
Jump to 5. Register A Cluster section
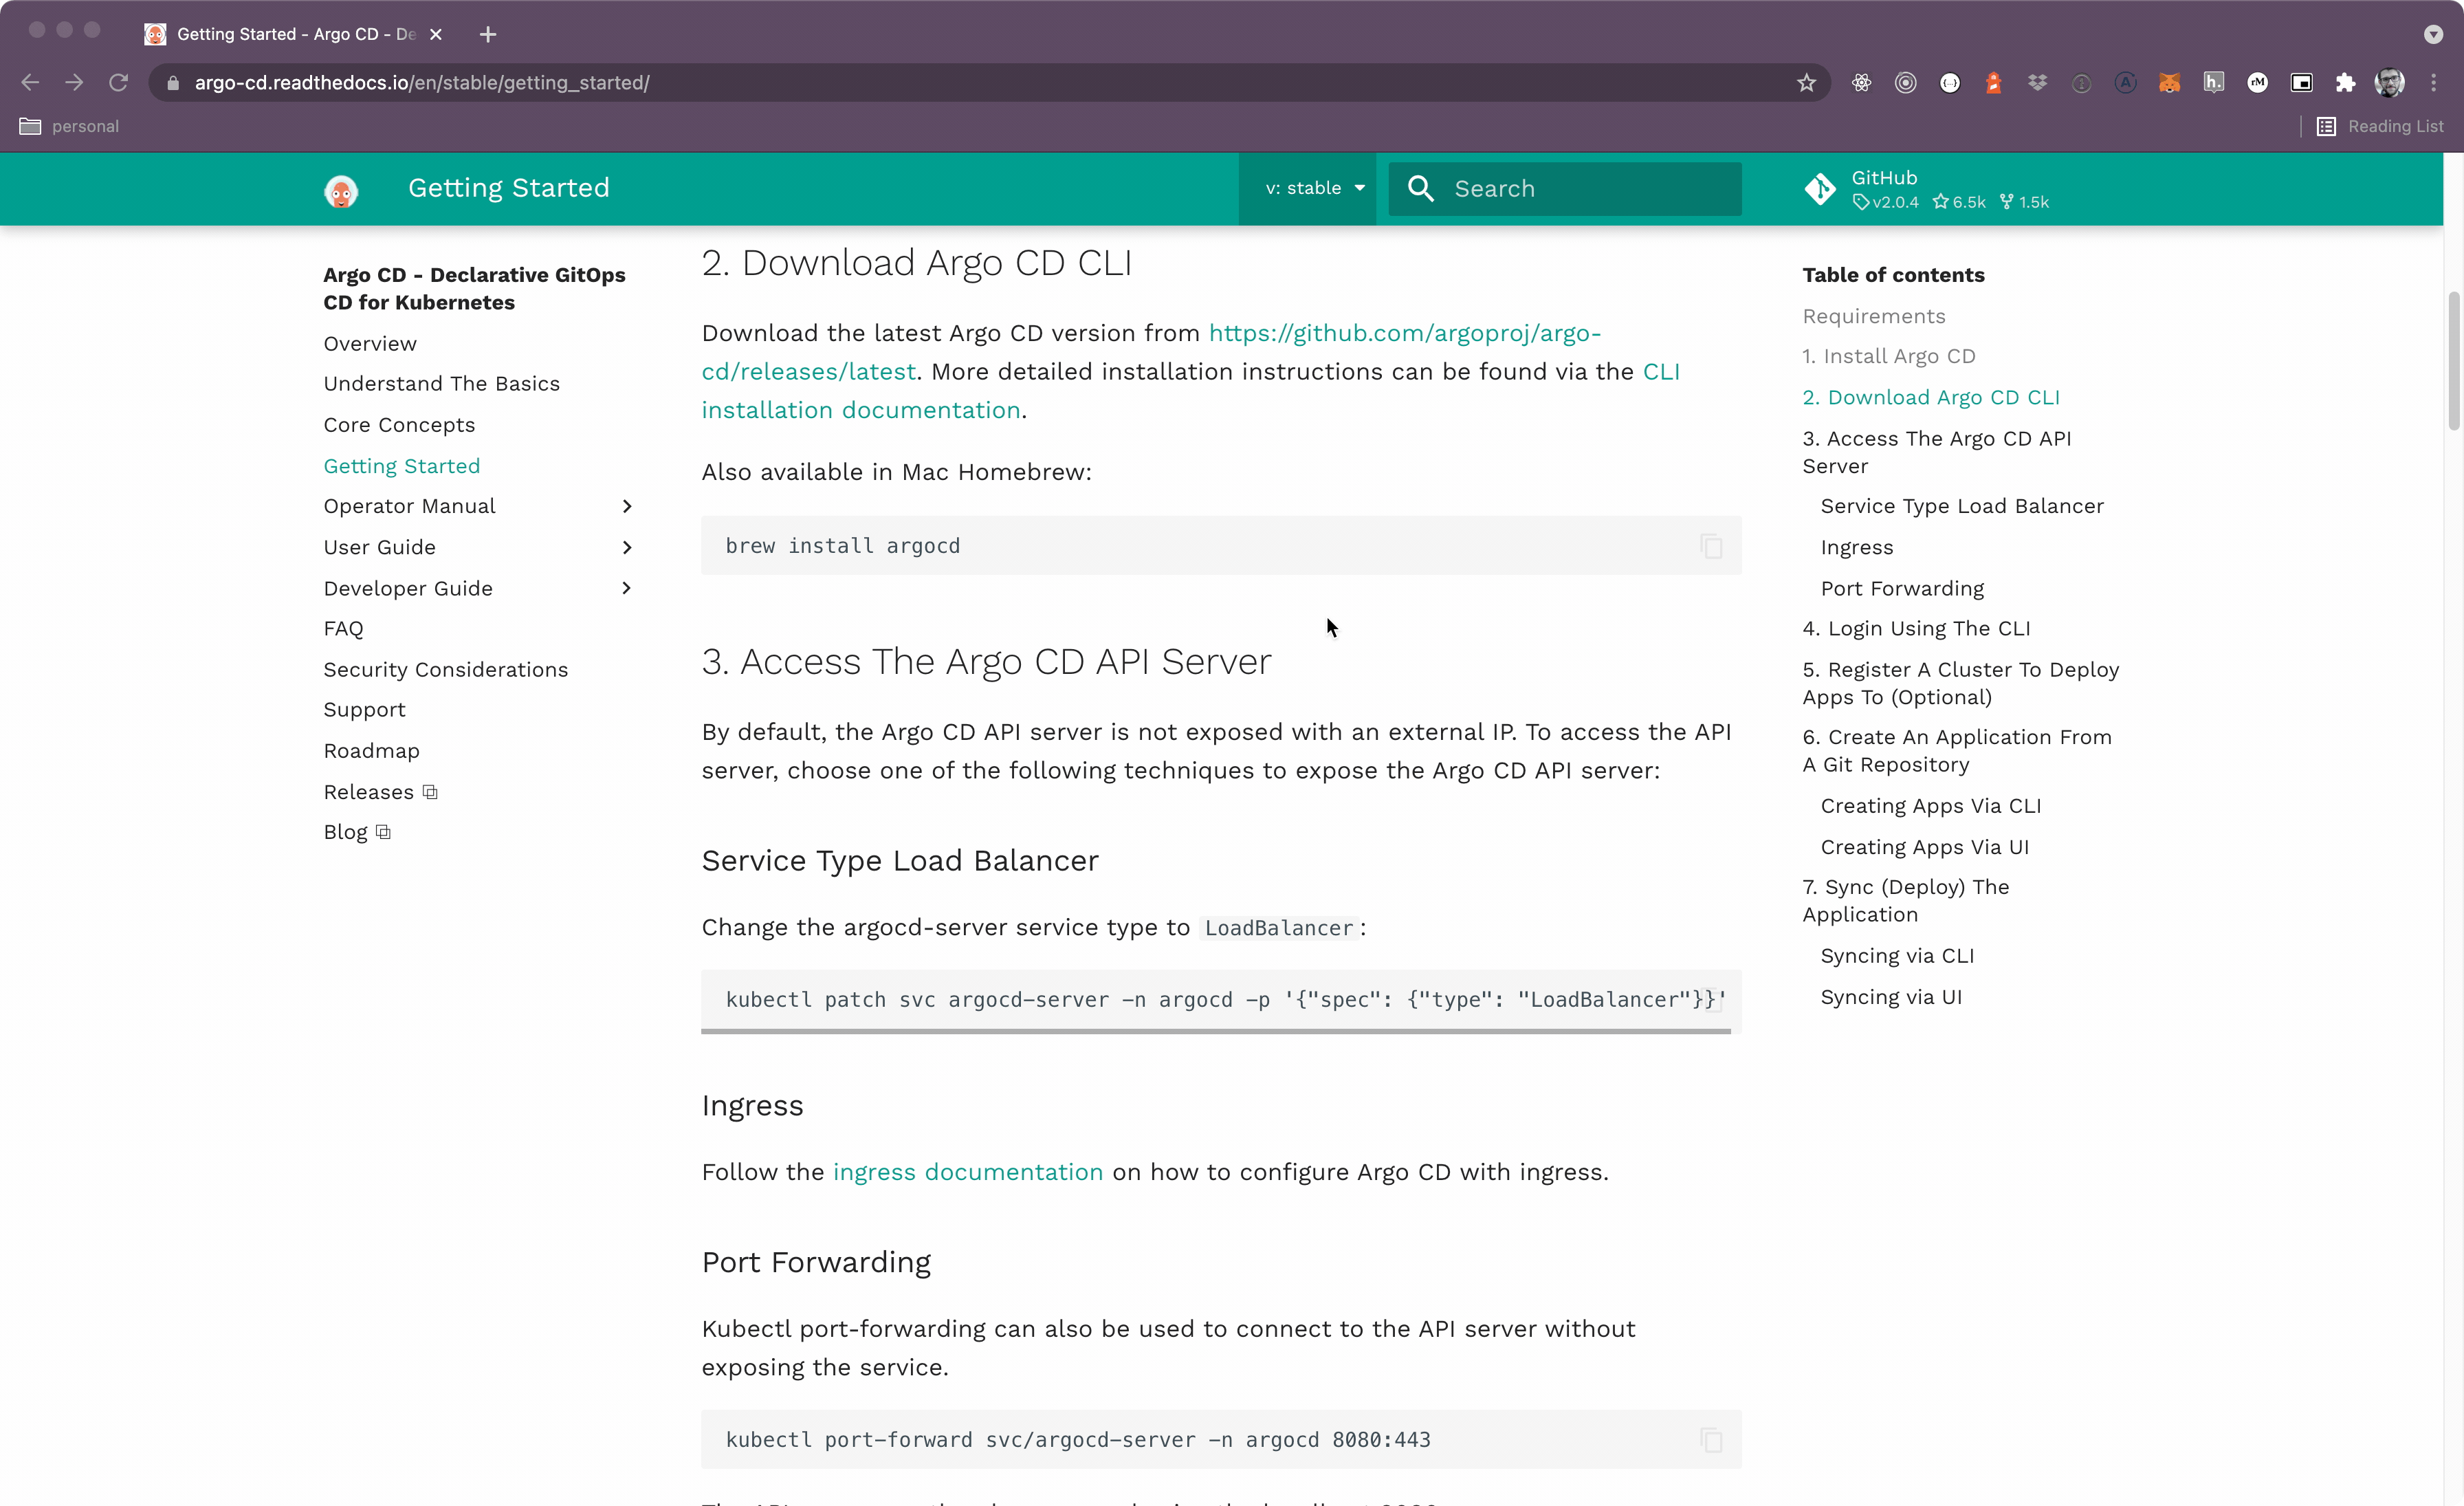(1960, 683)
